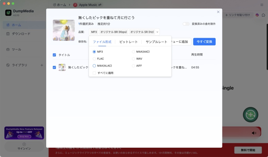This screenshot has height=157, width=268.
Task: Select the MP3 radio button
Action: tap(94, 52)
